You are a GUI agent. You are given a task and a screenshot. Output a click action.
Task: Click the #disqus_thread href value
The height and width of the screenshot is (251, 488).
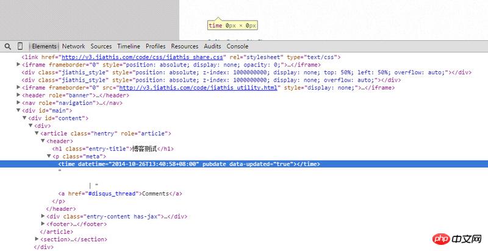[112, 194]
